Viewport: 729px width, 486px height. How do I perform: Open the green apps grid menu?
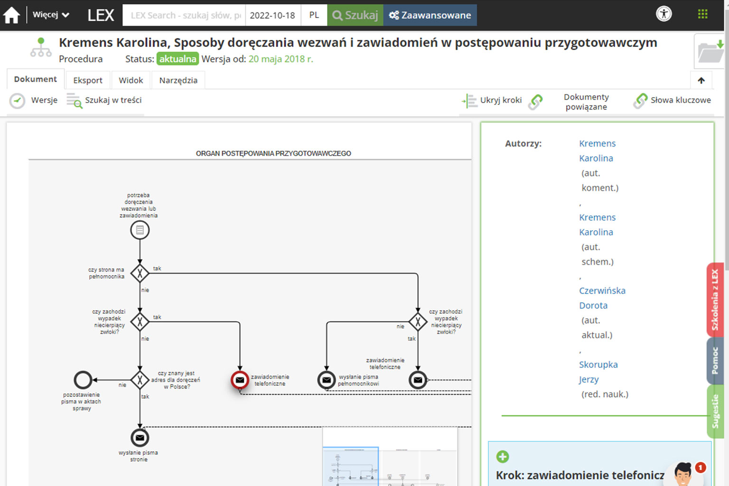[x=702, y=14]
